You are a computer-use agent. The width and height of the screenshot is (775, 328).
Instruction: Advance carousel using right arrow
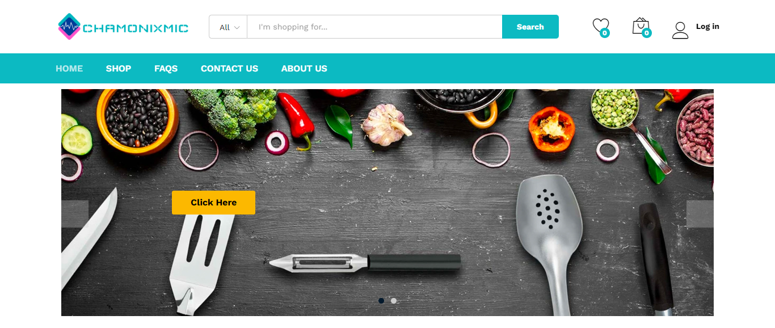coord(700,214)
